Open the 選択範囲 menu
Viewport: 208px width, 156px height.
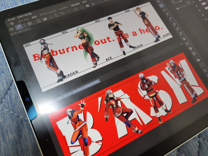pos(75,5)
